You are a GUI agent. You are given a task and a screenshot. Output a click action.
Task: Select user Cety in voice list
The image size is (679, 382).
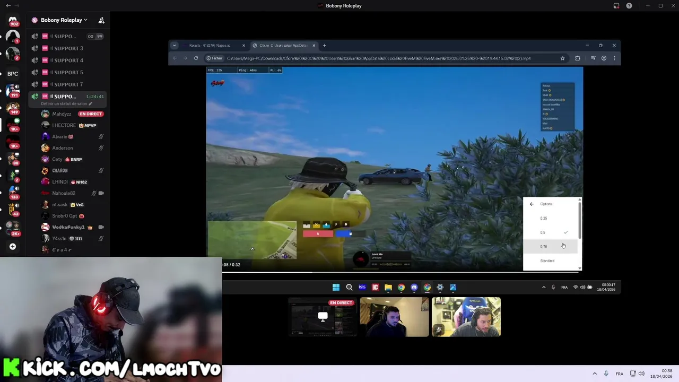pos(73,159)
